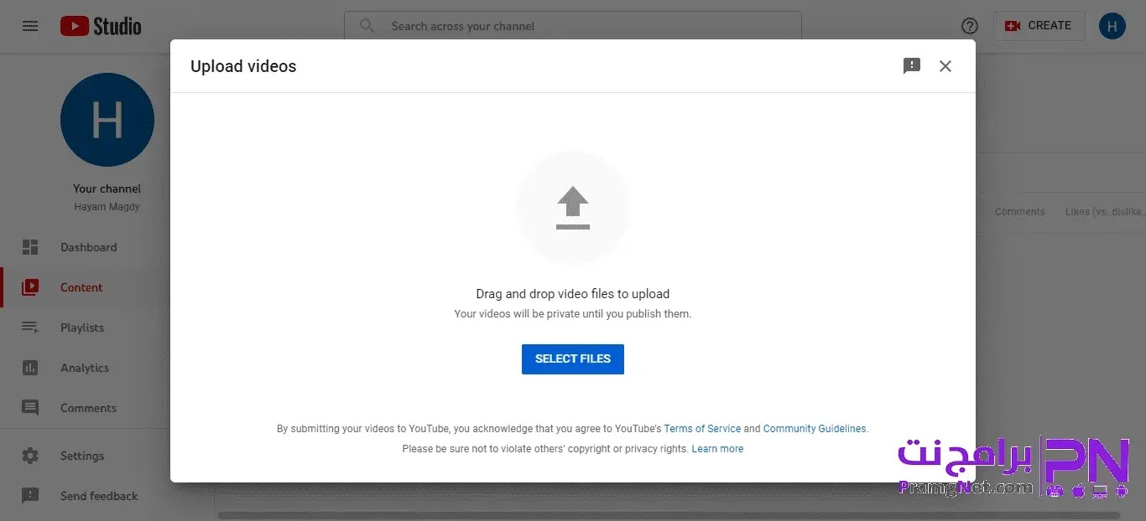Click the Search across your channel field
Image resolution: width=1146 pixels, height=521 pixels.
573,26
